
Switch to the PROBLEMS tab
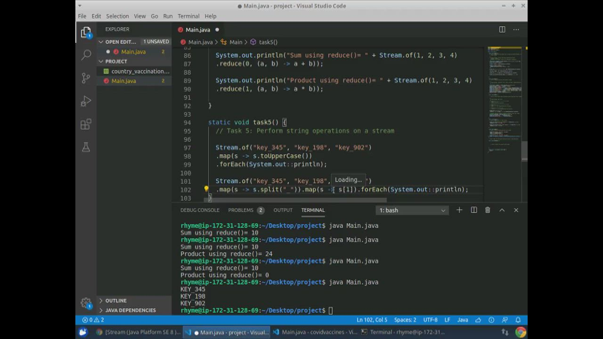[241, 210]
